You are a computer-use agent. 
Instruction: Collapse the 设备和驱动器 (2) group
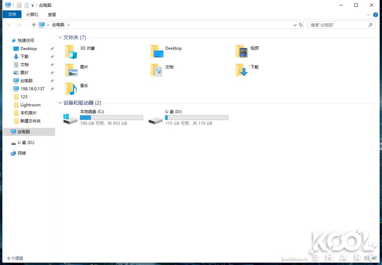(x=60, y=103)
